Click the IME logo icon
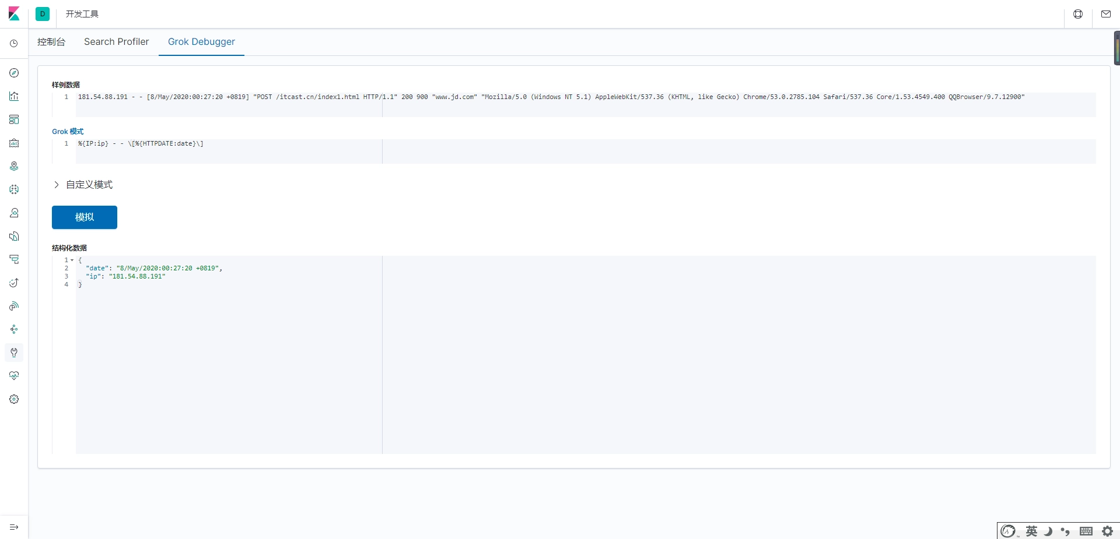The width and height of the screenshot is (1120, 539). (x=1008, y=531)
